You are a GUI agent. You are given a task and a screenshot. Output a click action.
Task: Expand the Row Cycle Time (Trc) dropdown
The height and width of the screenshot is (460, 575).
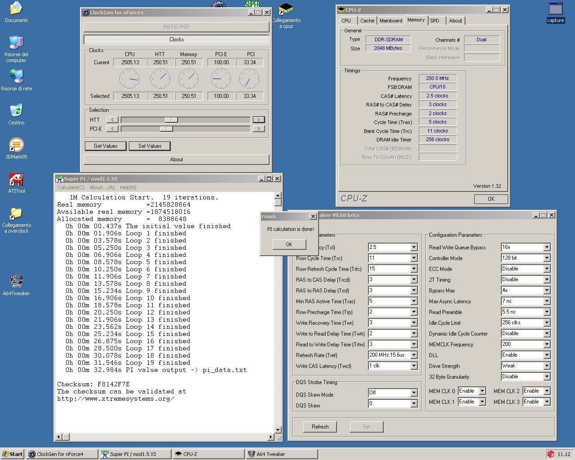click(414, 258)
